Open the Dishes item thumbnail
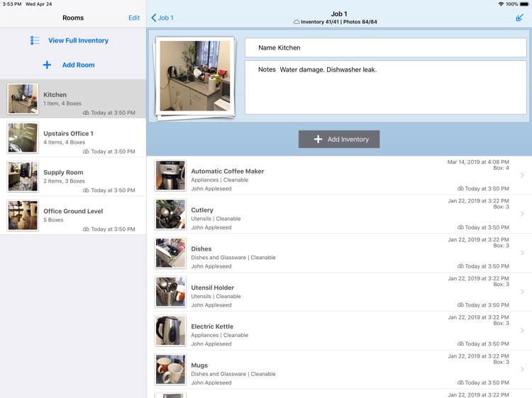Image resolution: width=532 pixels, height=398 pixels. [170, 253]
